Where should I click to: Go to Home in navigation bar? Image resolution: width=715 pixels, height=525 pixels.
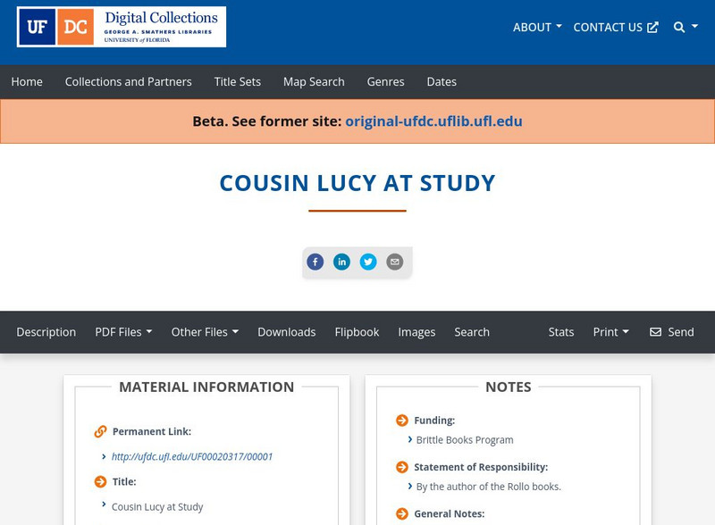27,81
